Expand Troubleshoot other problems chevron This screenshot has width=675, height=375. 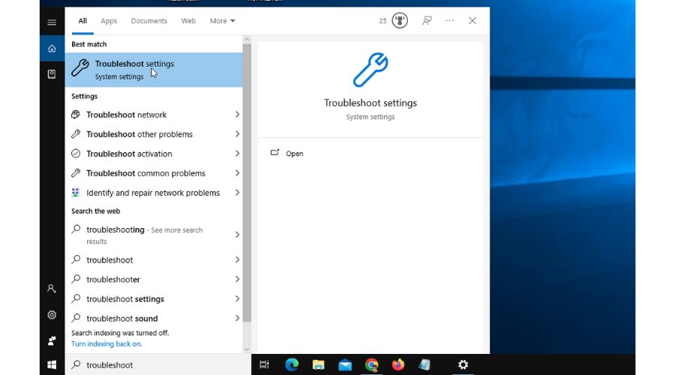[x=237, y=134]
